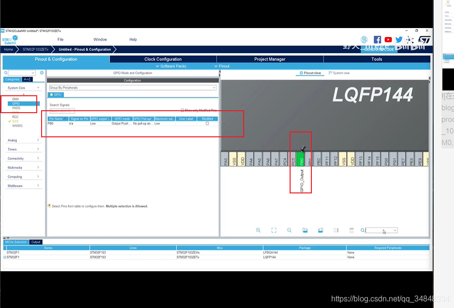Select RCC in System Core list

[x=15, y=117]
